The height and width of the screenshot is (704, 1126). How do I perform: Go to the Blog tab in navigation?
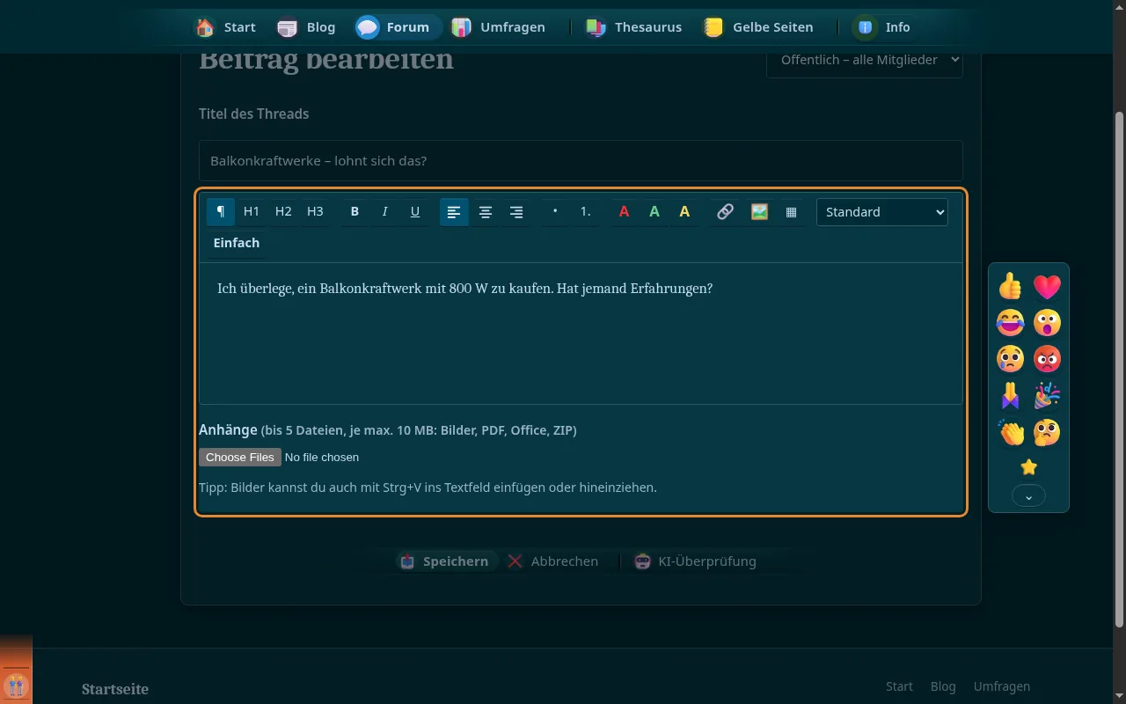[x=306, y=27]
